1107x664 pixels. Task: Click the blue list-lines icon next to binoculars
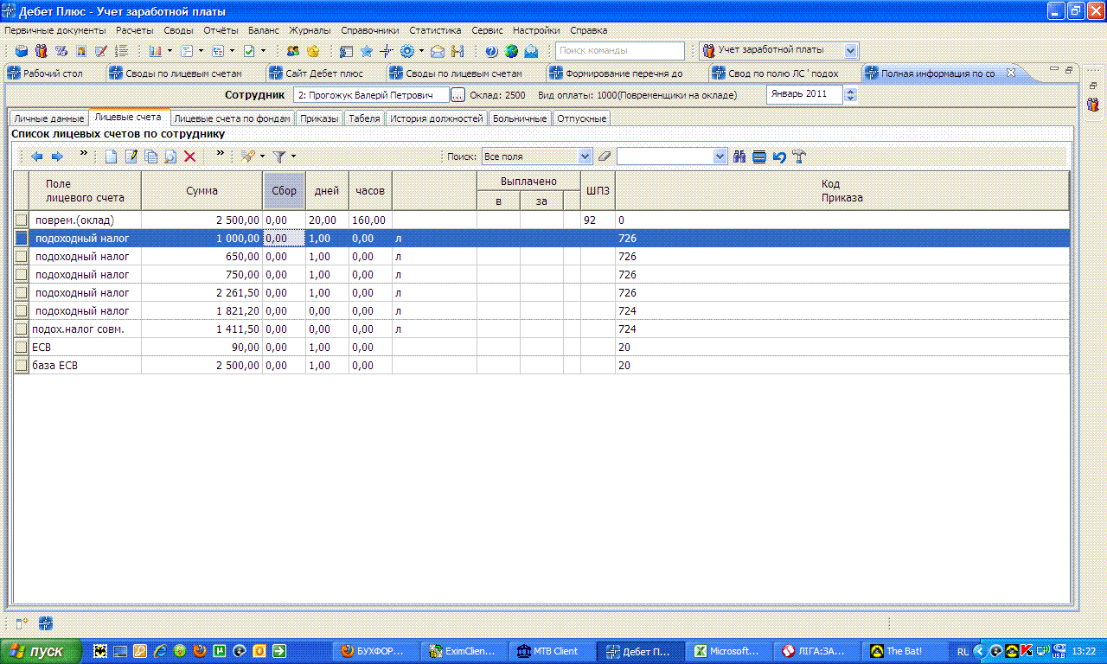pyautogui.click(x=759, y=156)
